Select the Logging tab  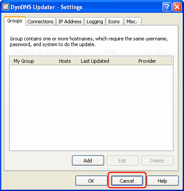pos(95,22)
